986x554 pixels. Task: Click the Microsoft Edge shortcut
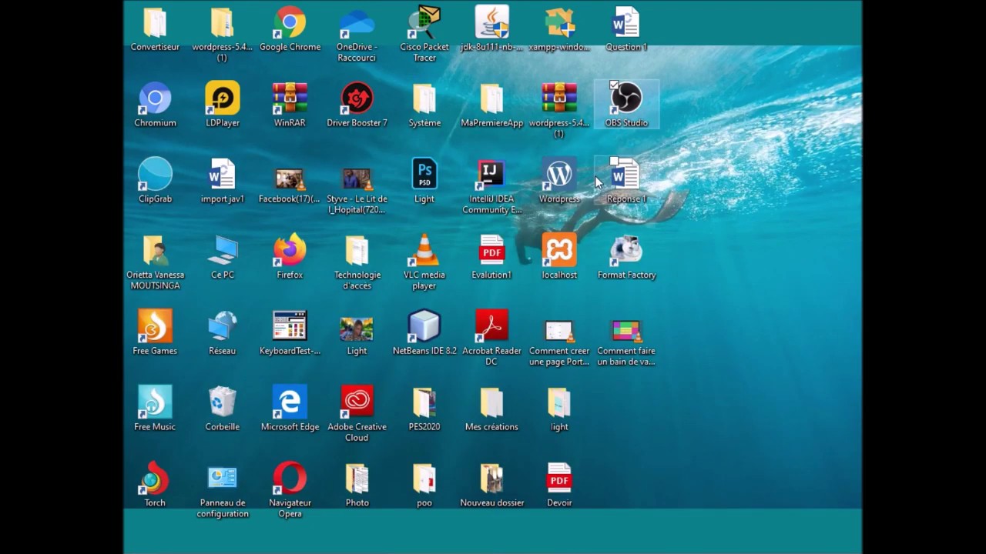pos(290,402)
